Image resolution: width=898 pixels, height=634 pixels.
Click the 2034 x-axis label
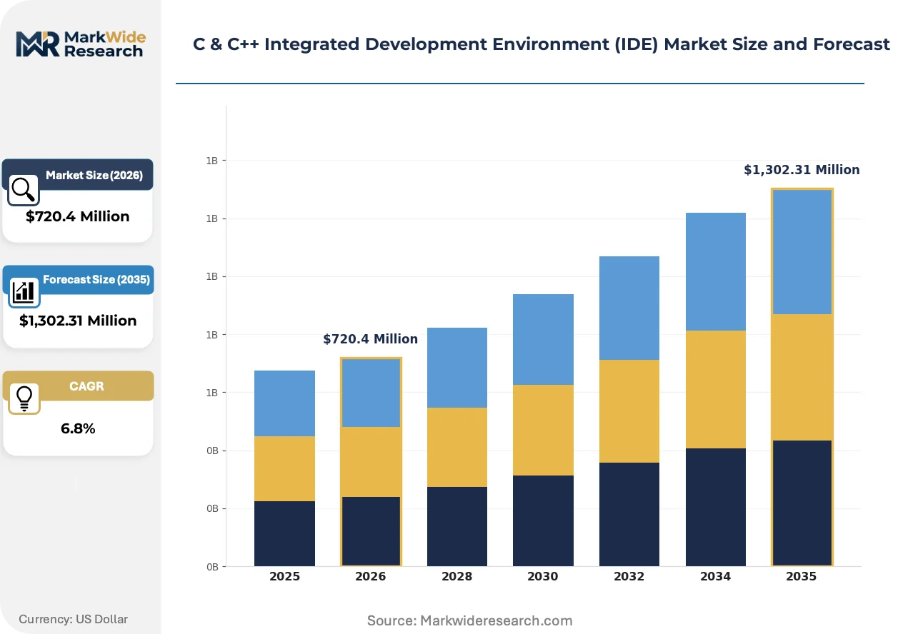715,577
